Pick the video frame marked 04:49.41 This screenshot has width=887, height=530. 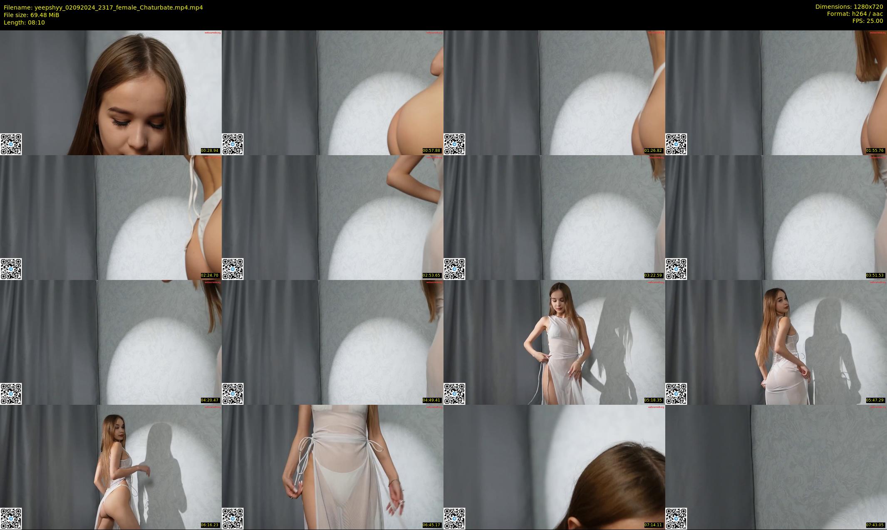(x=332, y=342)
